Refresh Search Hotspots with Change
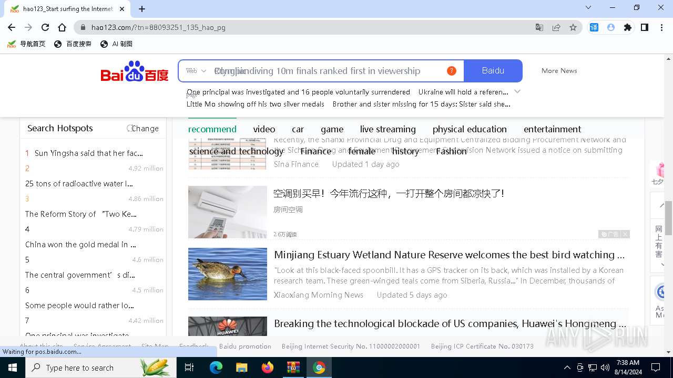 (143, 128)
